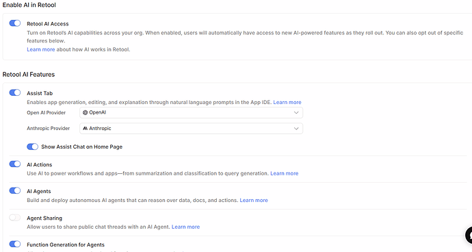This screenshot has width=472, height=252.
Task: Turn off Show Assist Chat on Home Page
Action: (x=33, y=147)
